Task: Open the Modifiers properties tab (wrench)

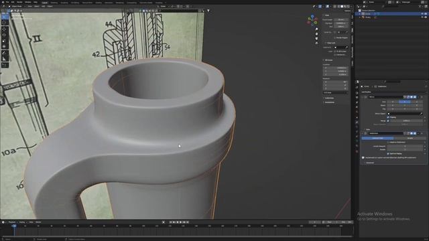Action: 357,122
